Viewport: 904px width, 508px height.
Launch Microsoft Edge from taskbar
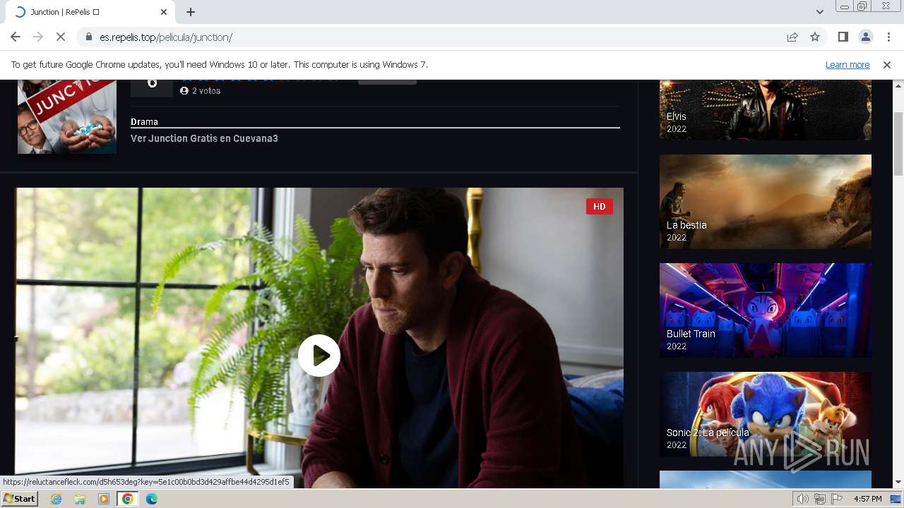coord(151,499)
